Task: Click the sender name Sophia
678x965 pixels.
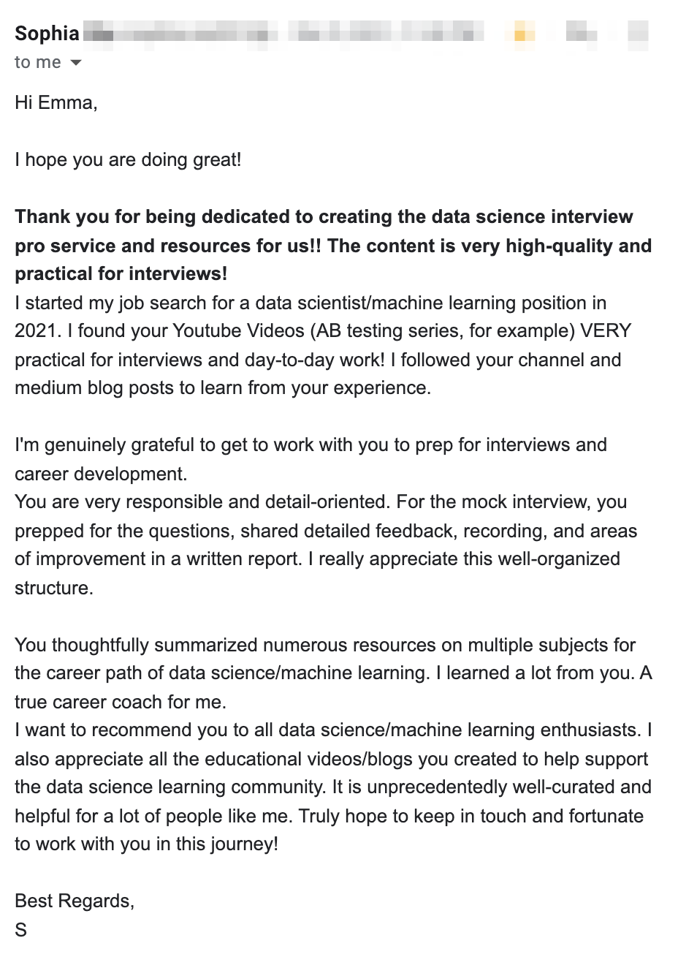Action: pos(47,34)
